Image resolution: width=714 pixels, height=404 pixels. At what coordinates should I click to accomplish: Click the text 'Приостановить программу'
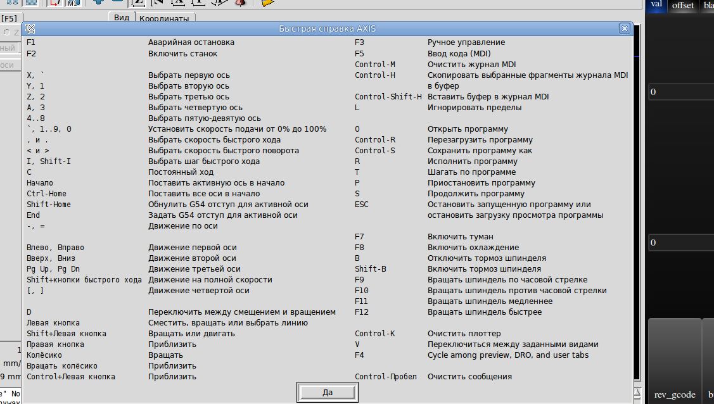pos(481,183)
